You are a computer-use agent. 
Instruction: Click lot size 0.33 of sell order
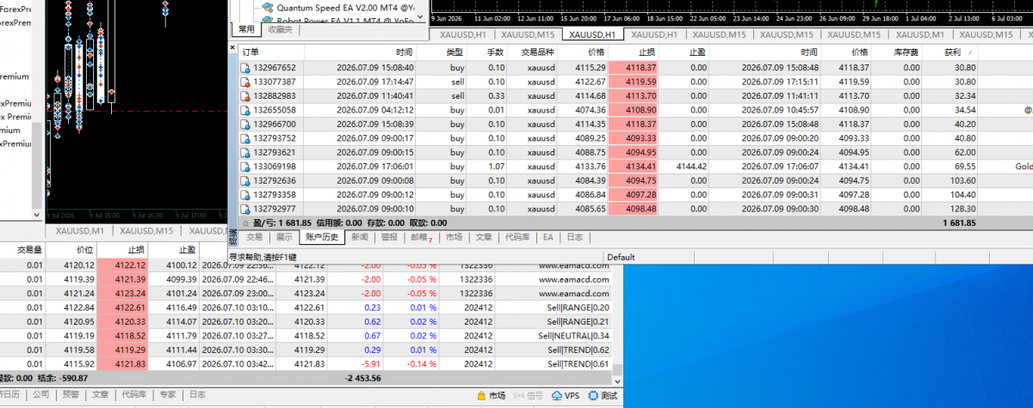pyautogui.click(x=497, y=96)
